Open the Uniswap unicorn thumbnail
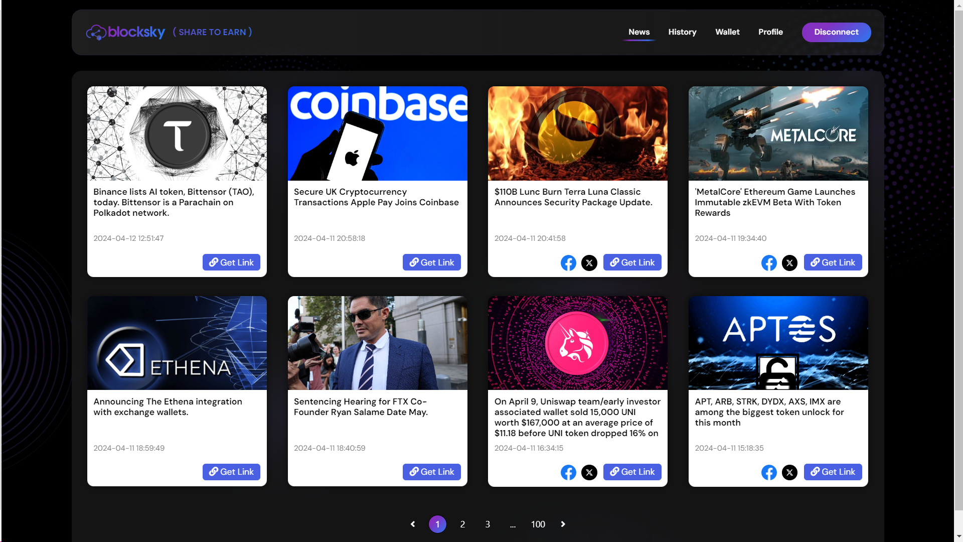 click(578, 343)
